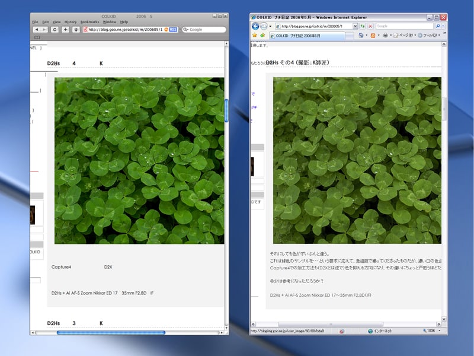This screenshot has height=356, width=474.
Task: Click Safari's scroll-down arrow
Action: tap(226, 328)
